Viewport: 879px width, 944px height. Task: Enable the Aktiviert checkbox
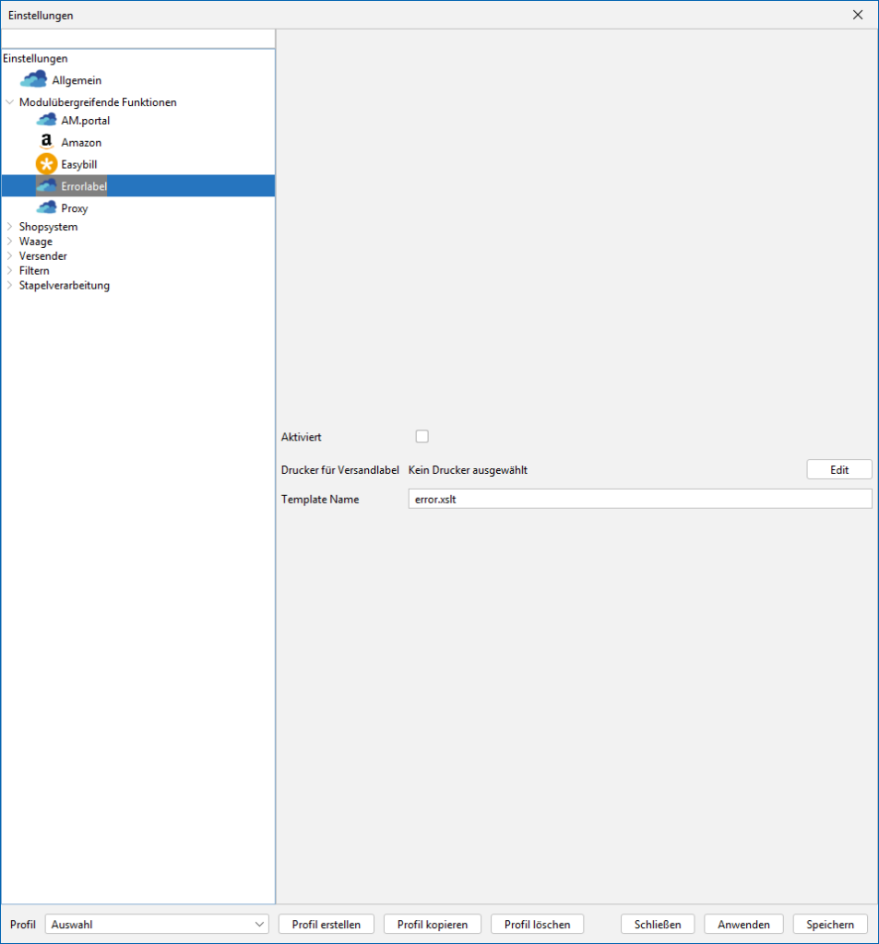422,437
